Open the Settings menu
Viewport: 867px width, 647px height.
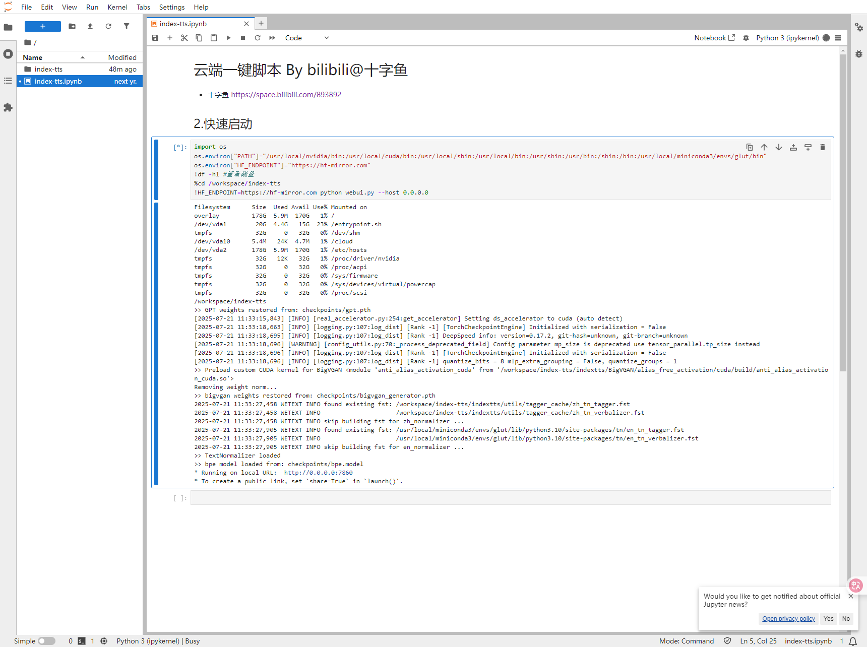[172, 7]
